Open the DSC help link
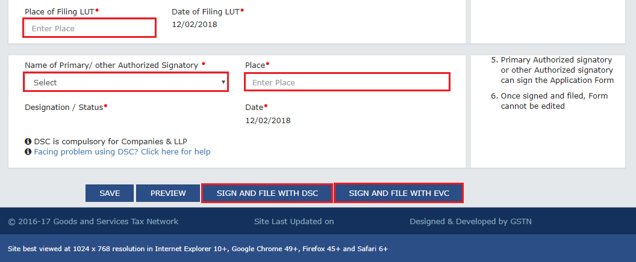The height and width of the screenshot is (262, 636). coord(122,152)
